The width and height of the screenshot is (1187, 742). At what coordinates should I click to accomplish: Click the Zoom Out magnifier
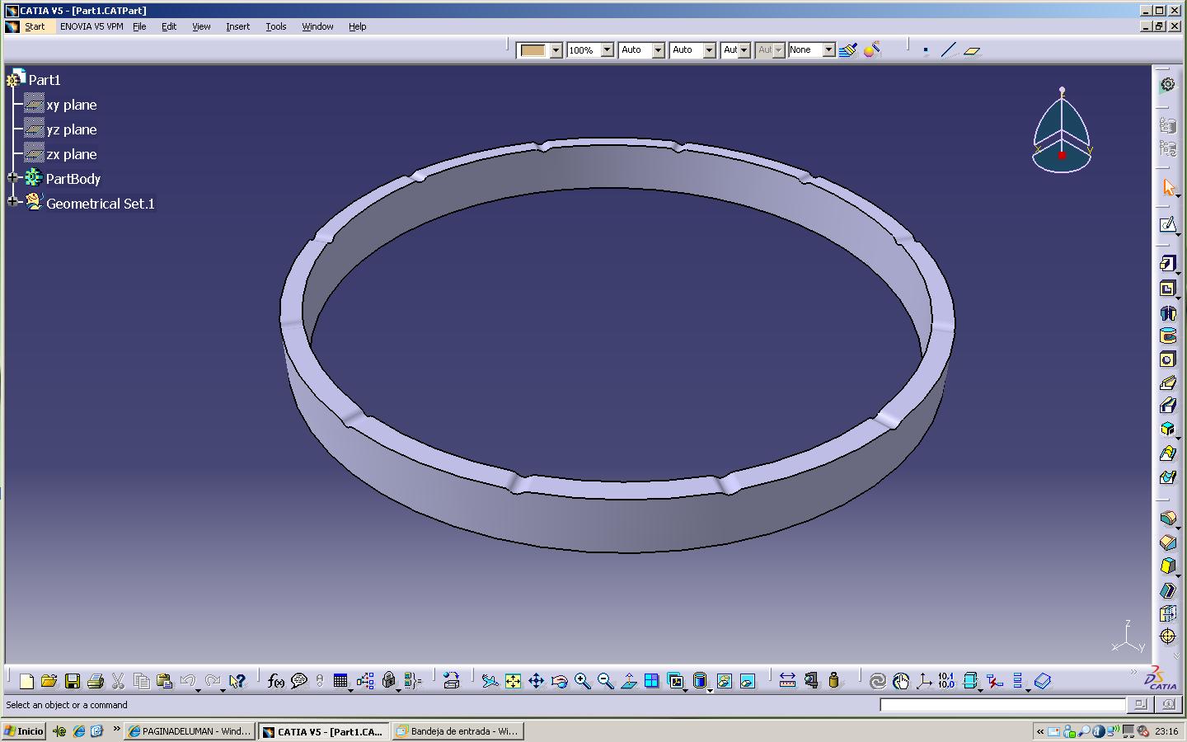605,681
